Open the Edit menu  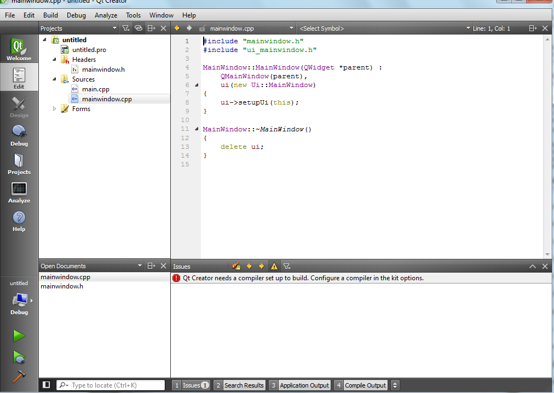tap(29, 15)
